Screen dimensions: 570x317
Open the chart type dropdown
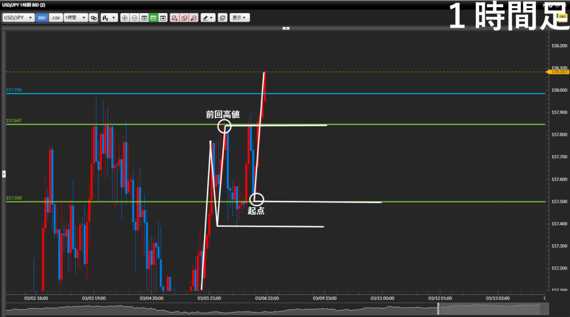pyautogui.click(x=109, y=18)
